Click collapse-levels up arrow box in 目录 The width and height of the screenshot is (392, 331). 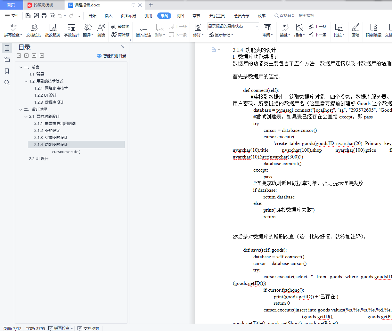(x=27, y=56)
